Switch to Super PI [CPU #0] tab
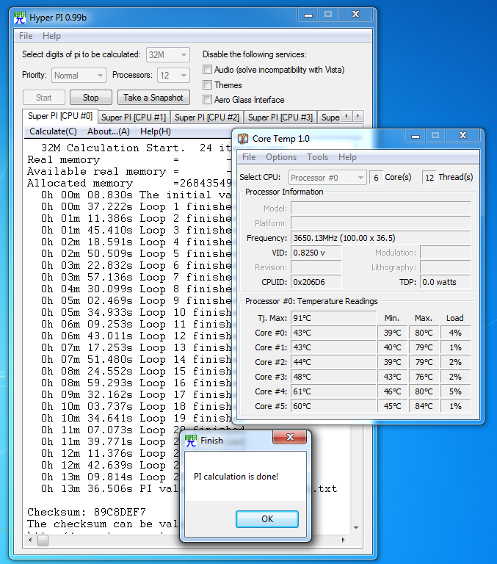The width and height of the screenshot is (497, 564). tap(60, 116)
